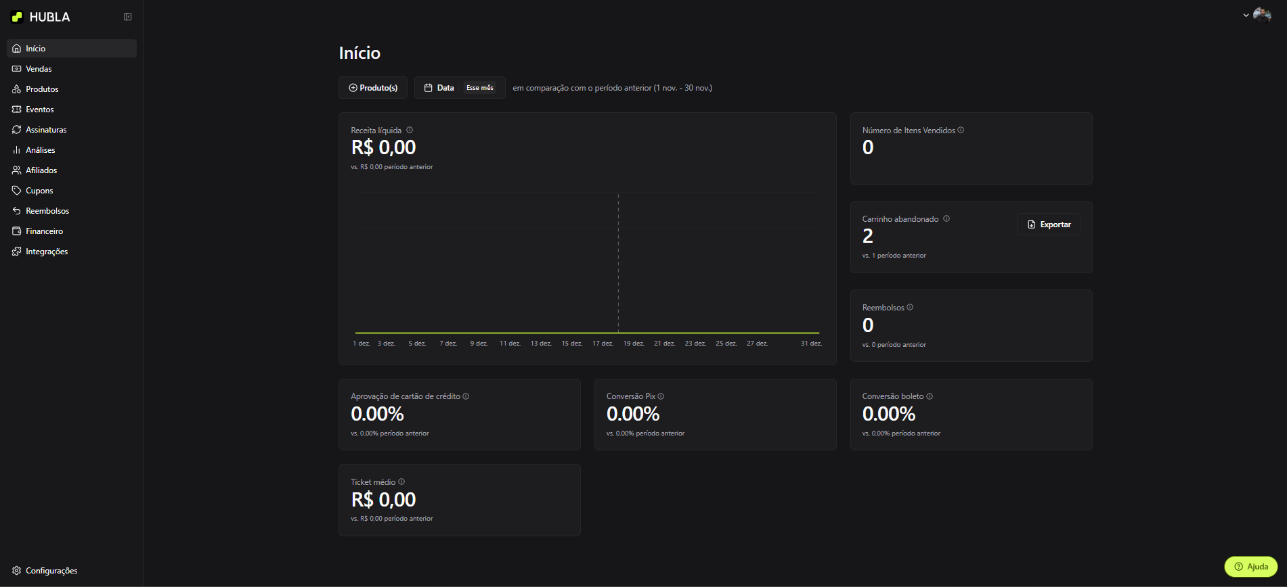1287x587 pixels.
Task: Go to Integrações puzzle icon
Action: click(17, 252)
